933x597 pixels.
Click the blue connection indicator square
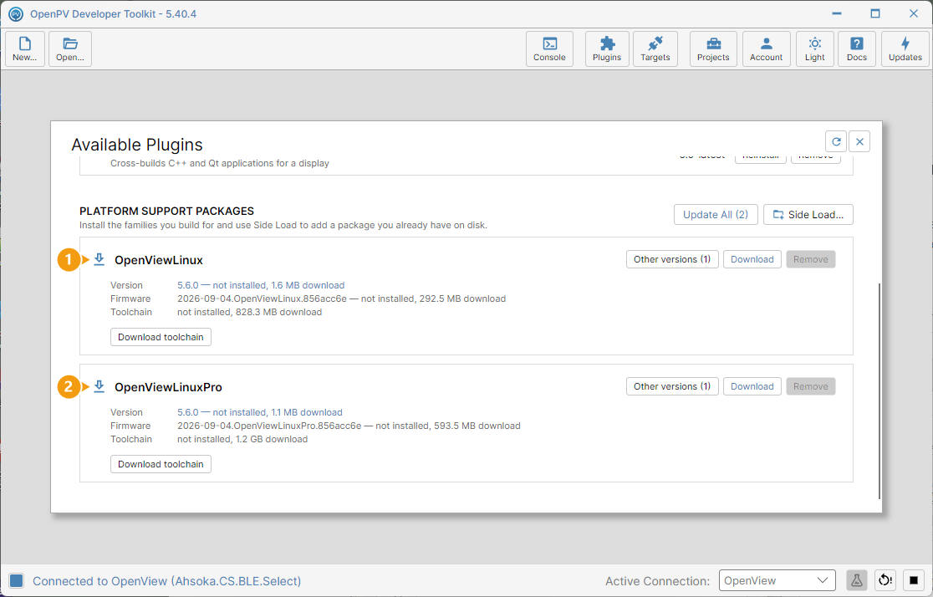click(x=16, y=581)
